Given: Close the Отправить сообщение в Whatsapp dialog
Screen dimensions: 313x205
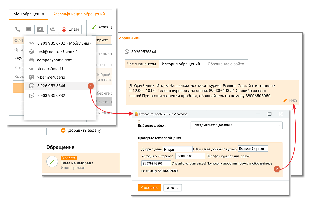Looking at the screenshot, I should click(x=281, y=114).
